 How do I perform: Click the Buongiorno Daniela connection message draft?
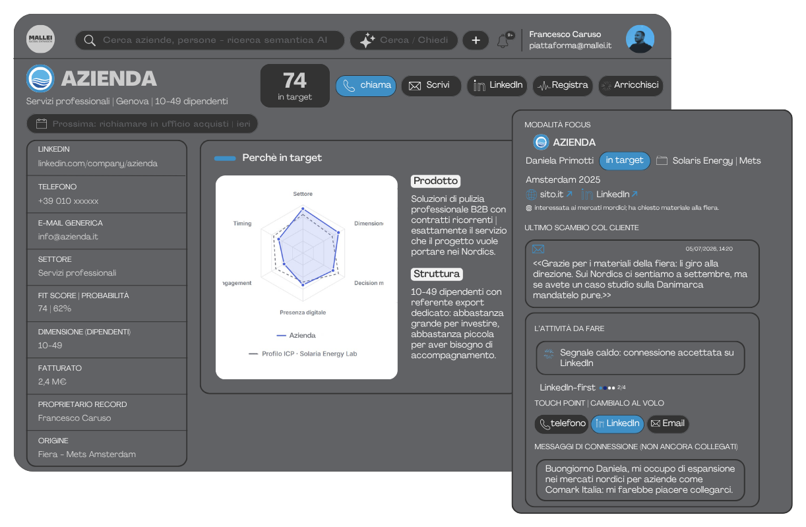[640, 480]
